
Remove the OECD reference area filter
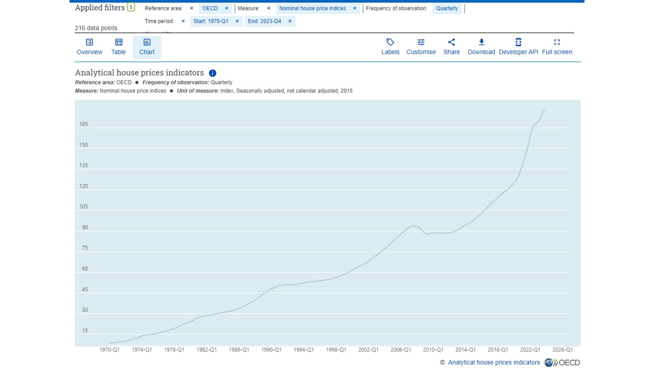[x=226, y=8]
